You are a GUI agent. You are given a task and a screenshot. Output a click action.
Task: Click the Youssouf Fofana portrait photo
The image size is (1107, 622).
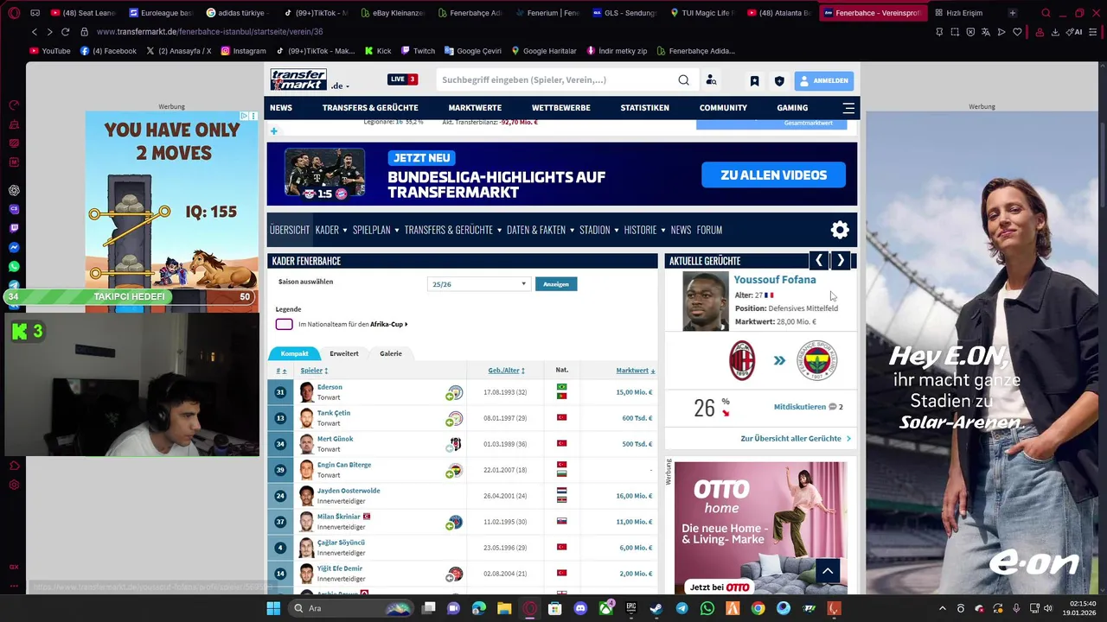coord(706,301)
